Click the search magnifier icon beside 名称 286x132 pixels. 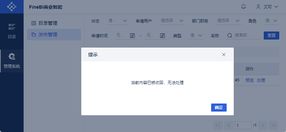point(230,36)
